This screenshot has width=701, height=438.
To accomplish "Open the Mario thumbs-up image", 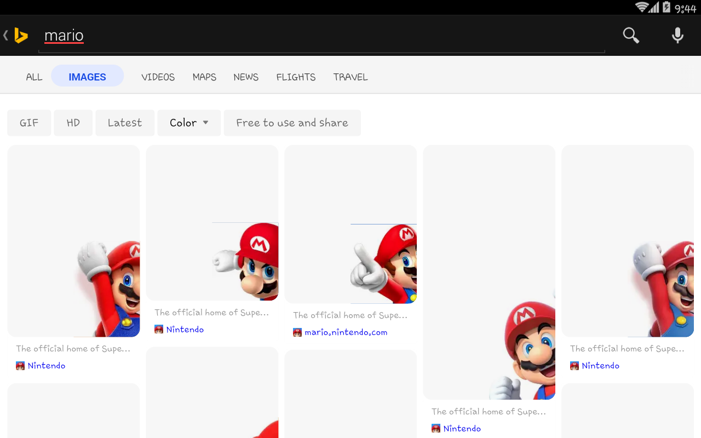I will pyautogui.click(x=489, y=272).
